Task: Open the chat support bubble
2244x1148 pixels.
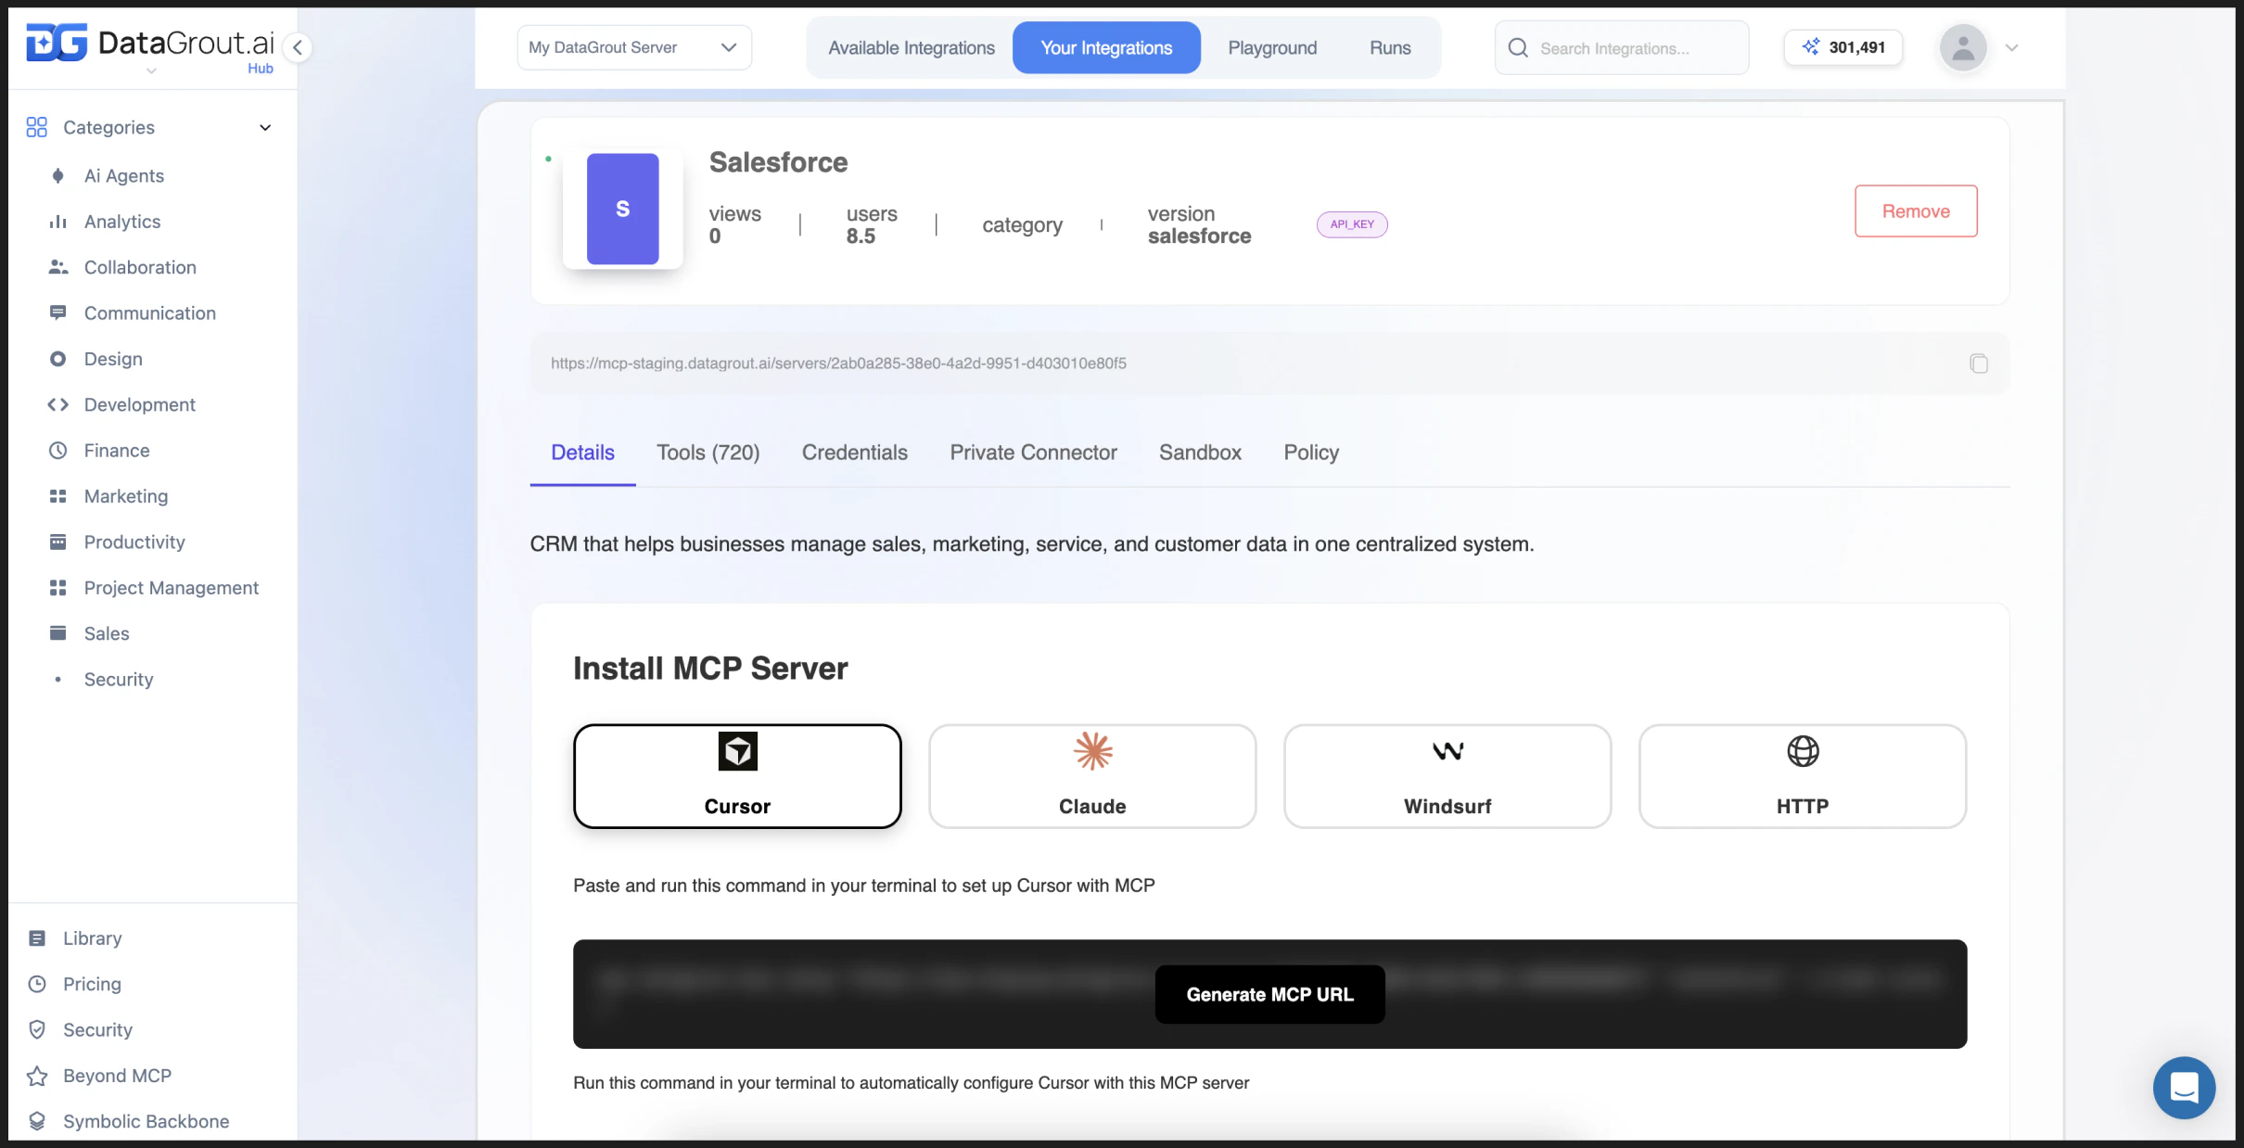Action: click(2184, 1087)
